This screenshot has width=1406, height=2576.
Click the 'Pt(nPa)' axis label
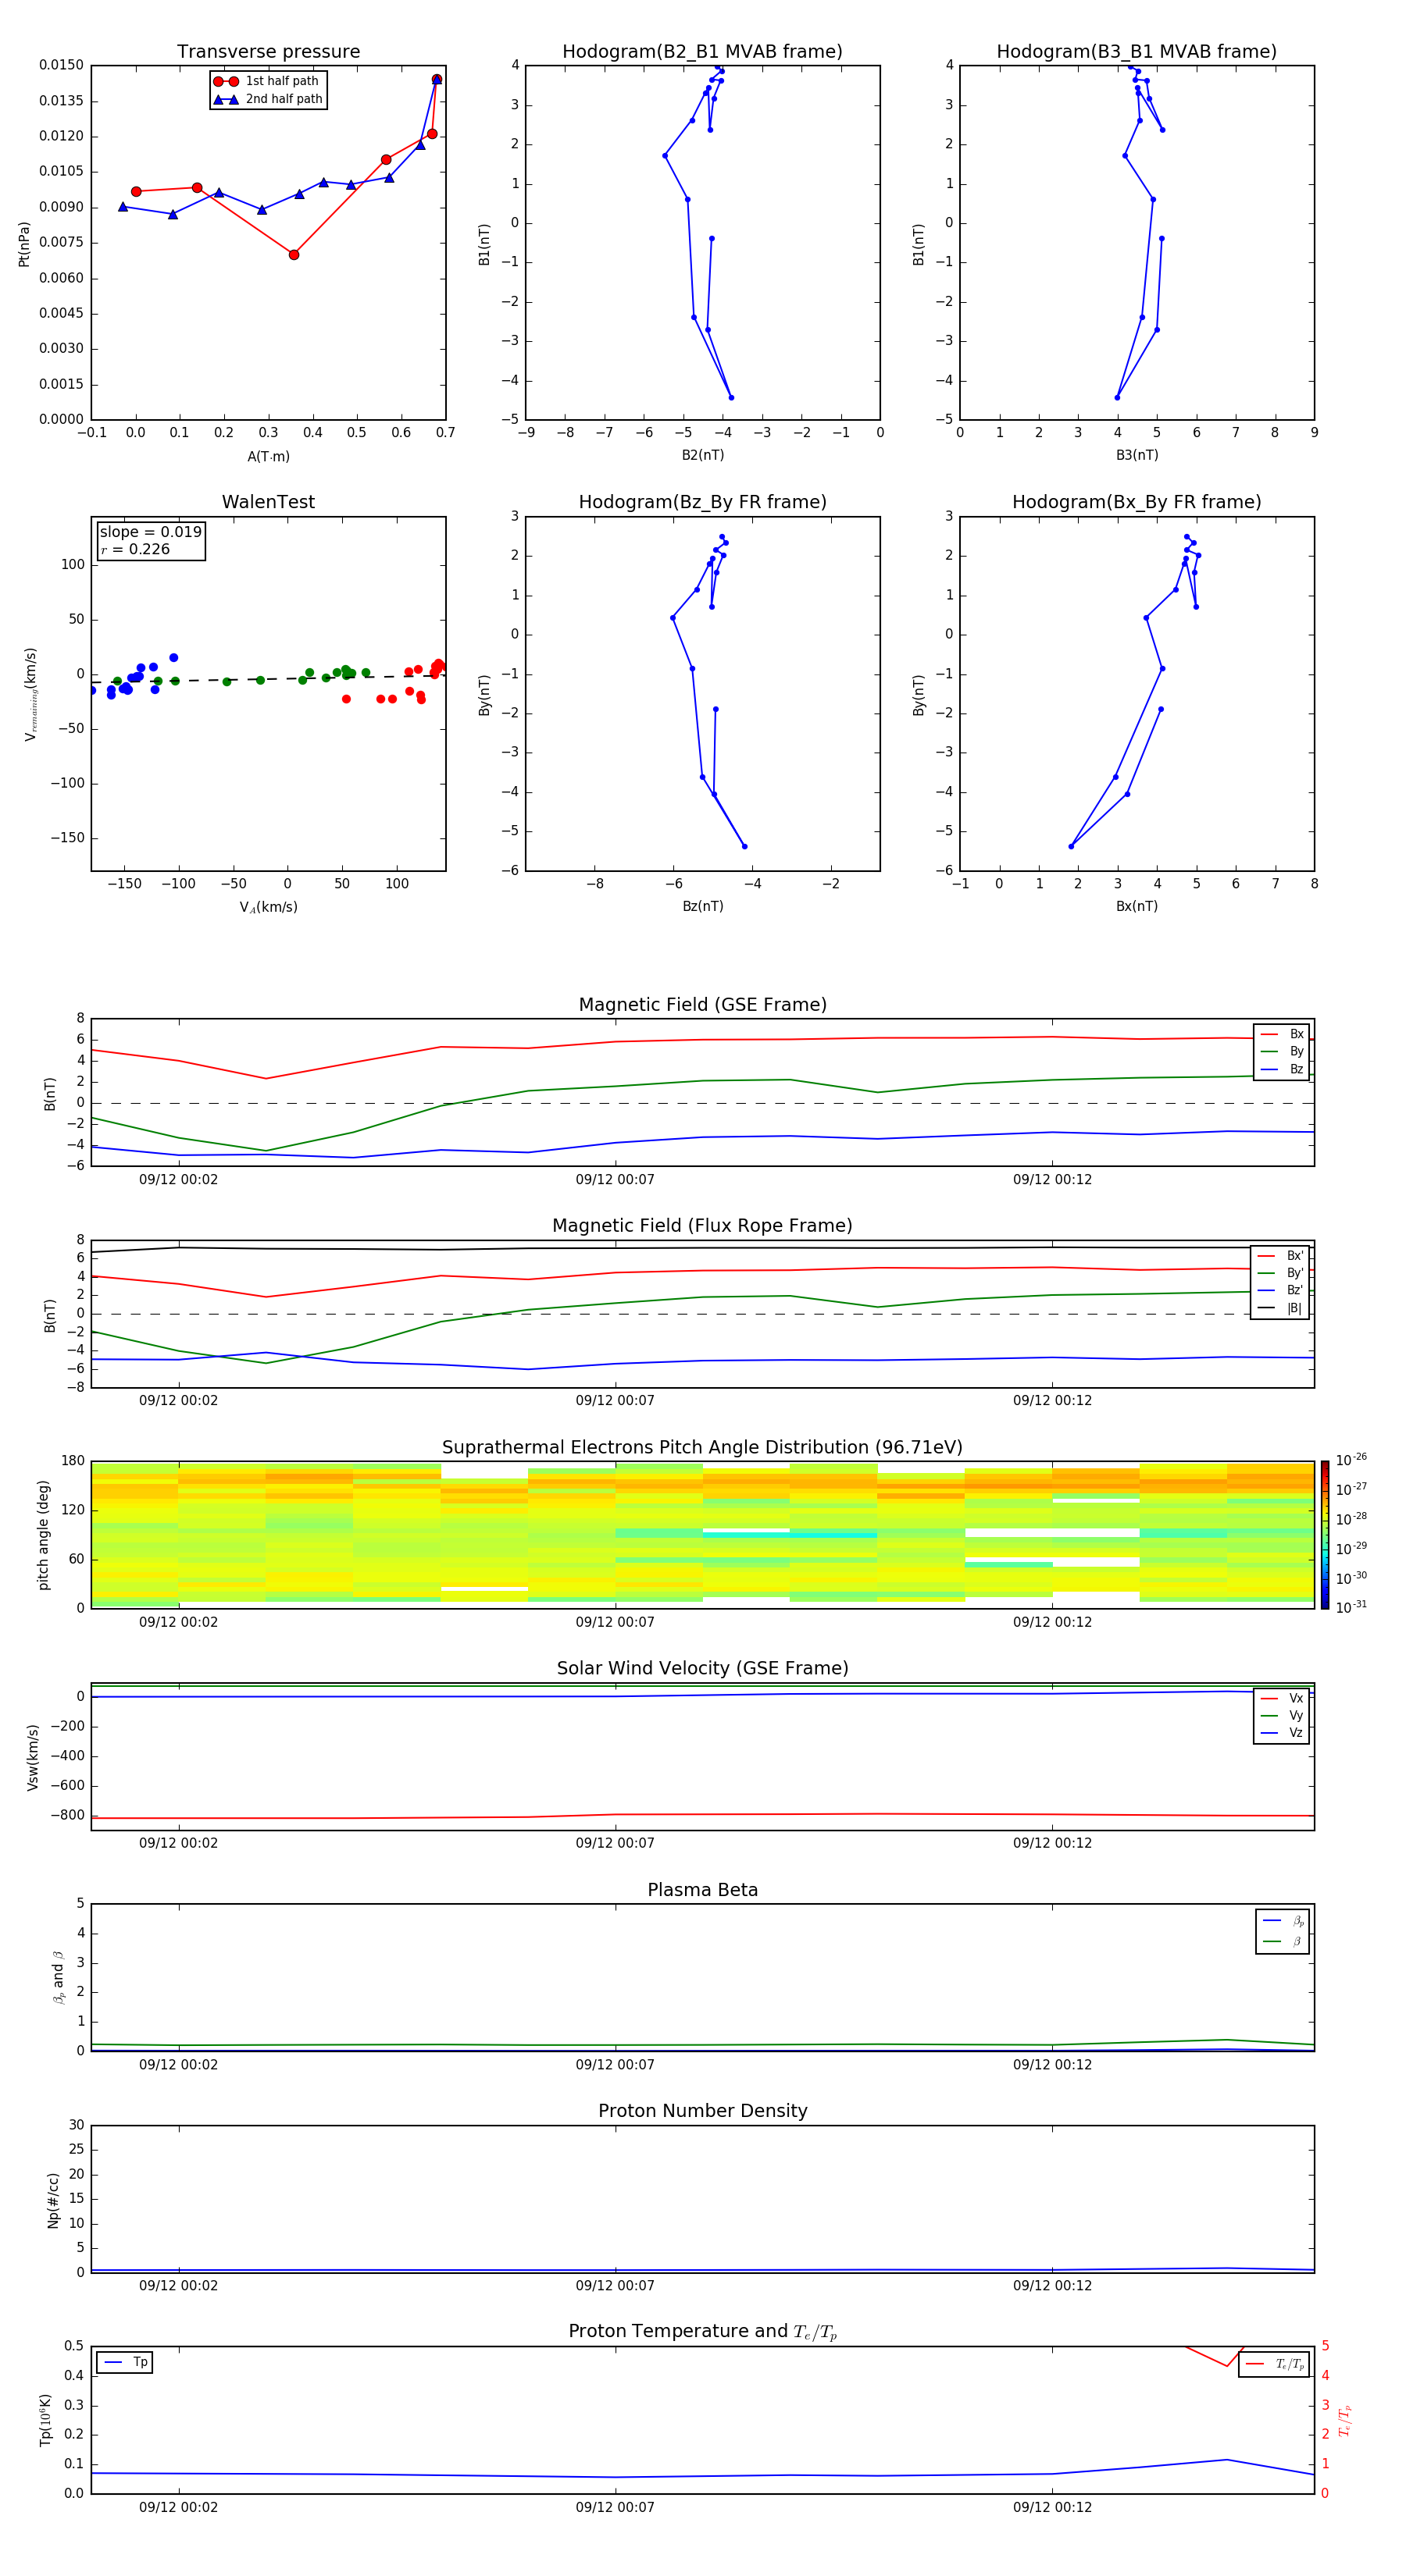[x=24, y=244]
